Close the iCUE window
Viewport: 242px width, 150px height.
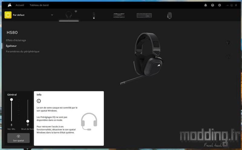[236, 5]
